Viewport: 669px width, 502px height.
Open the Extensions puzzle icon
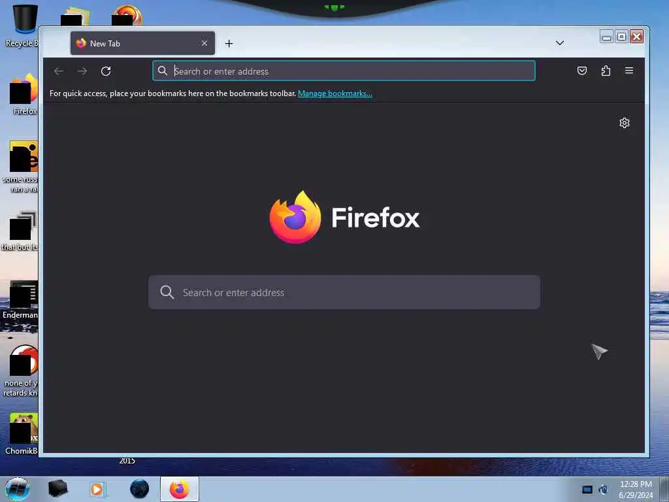pyautogui.click(x=606, y=71)
